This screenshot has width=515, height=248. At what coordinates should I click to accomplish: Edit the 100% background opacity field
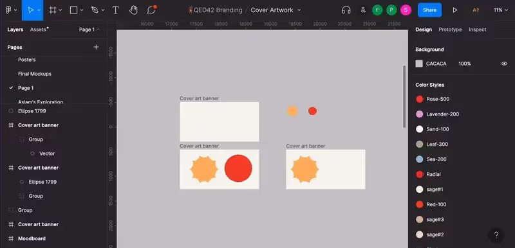pyautogui.click(x=465, y=64)
